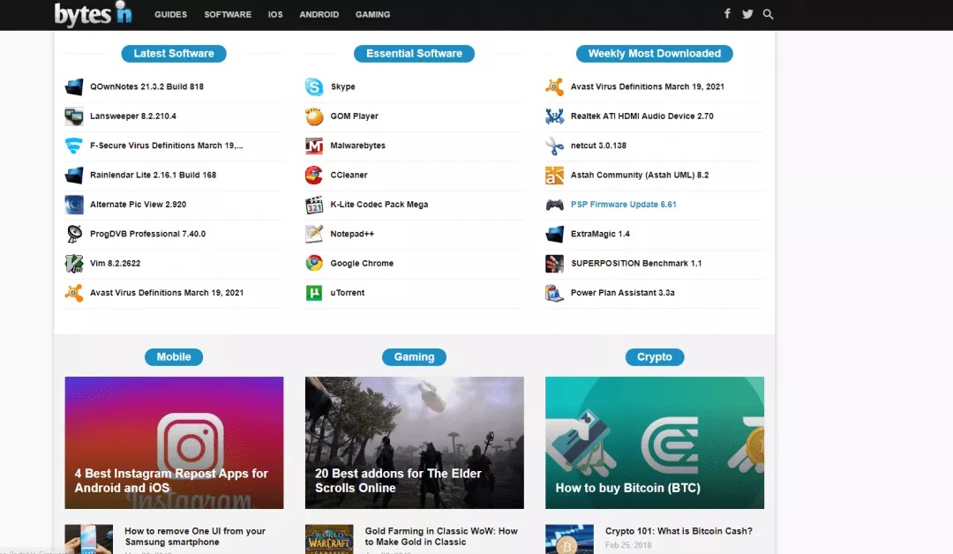Image resolution: width=953 pixels, height=554 pixels.
Task: Open the iOS menu item
Action: 275,15
